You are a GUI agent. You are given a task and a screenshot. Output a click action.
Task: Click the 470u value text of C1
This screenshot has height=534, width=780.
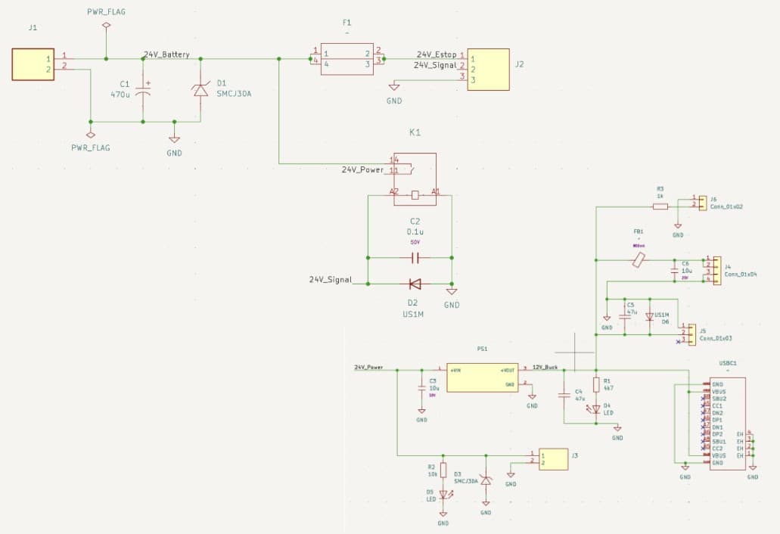coord(120,94)
